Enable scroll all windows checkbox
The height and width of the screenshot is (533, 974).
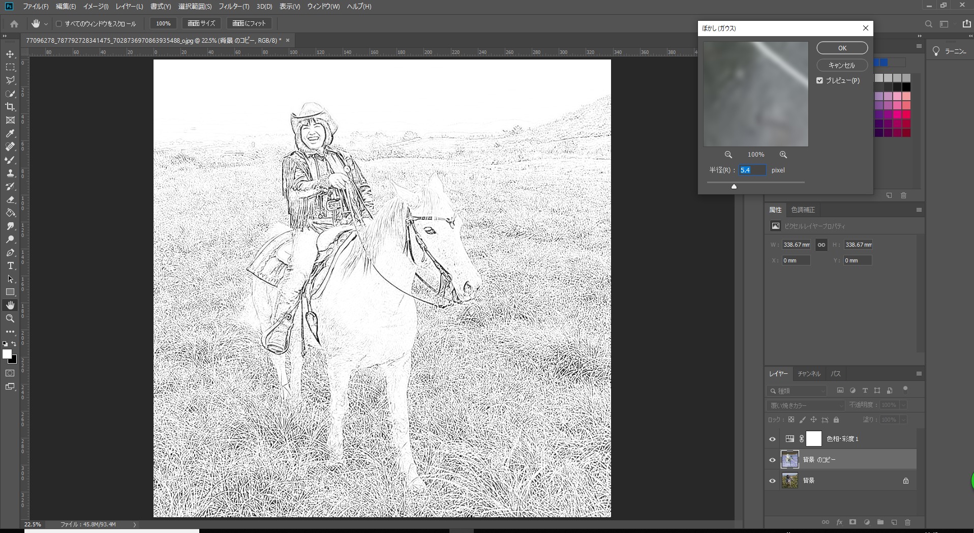click(59, 24)
